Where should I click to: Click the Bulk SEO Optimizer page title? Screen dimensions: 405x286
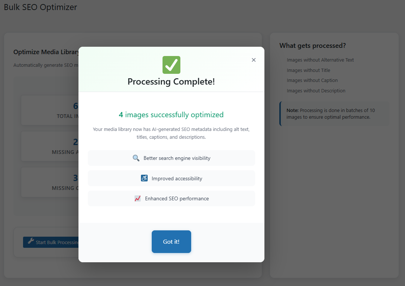click(x=41, y=7)
